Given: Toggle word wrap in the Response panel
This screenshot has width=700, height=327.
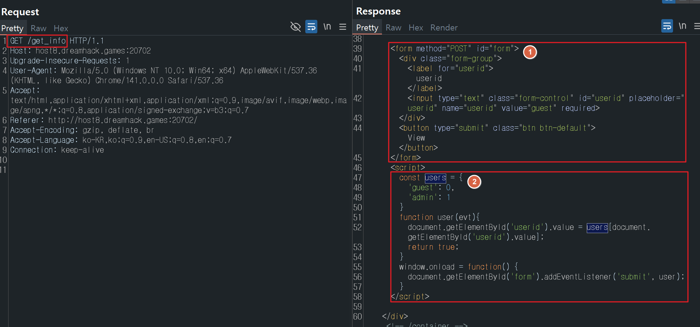Looking at the screenshot, I should [667, 26].
